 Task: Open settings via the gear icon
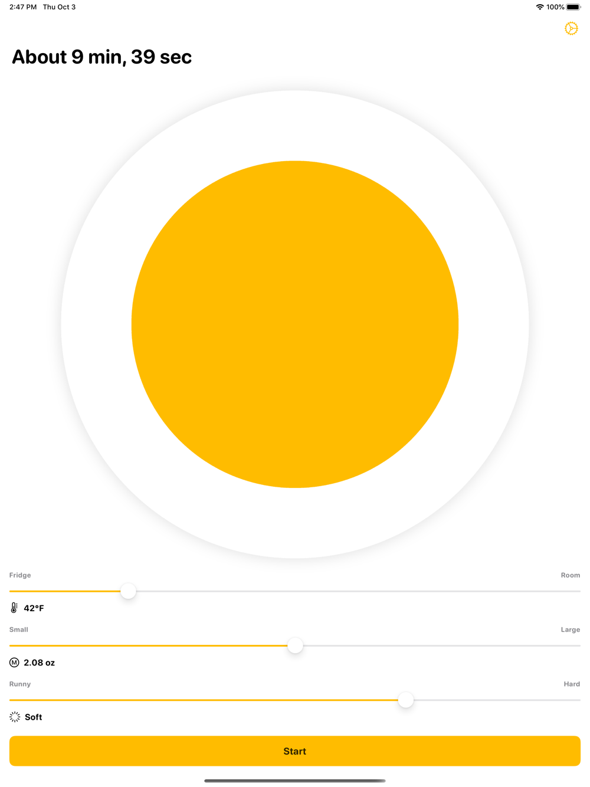tap(571, 28)
